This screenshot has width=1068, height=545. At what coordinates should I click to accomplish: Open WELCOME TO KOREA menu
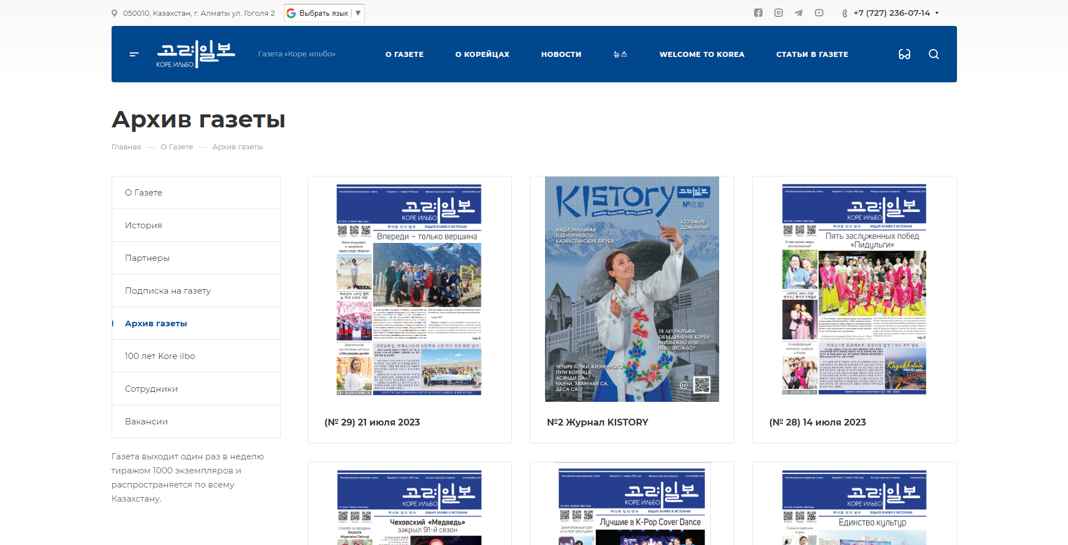pos(702,55)
